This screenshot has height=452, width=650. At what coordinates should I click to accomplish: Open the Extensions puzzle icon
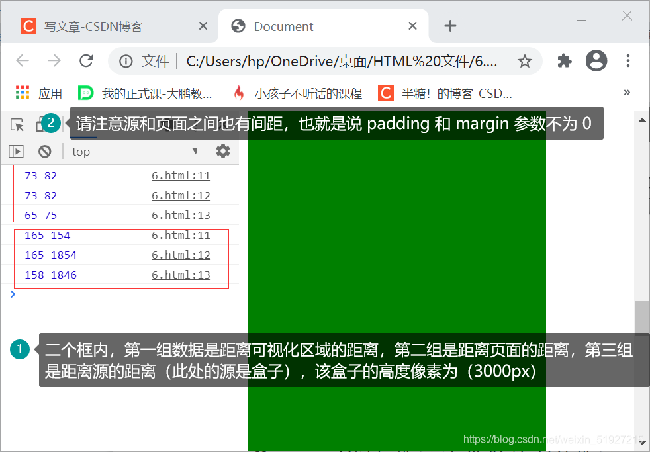564,60
